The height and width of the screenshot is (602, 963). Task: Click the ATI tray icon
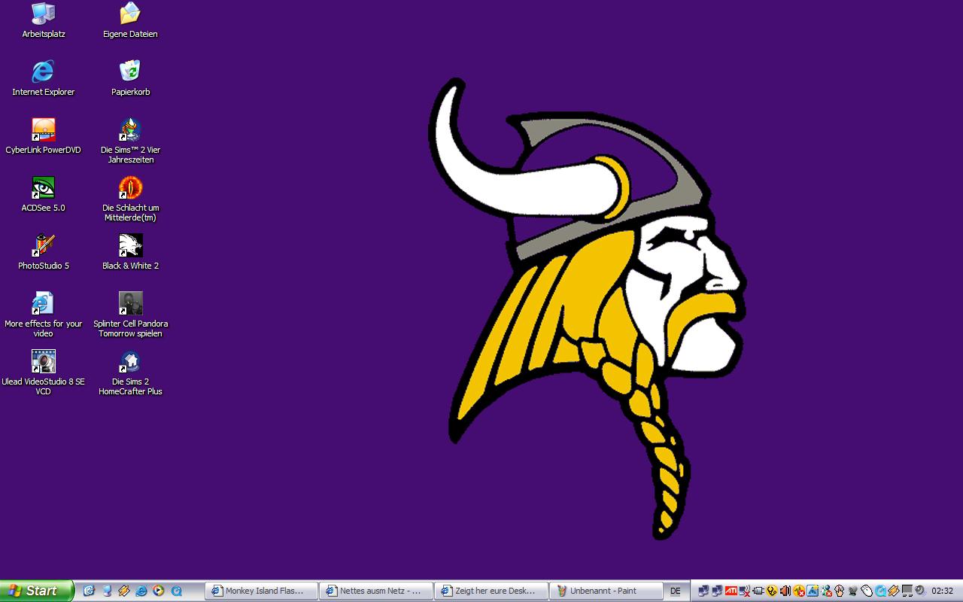[731, 591]
